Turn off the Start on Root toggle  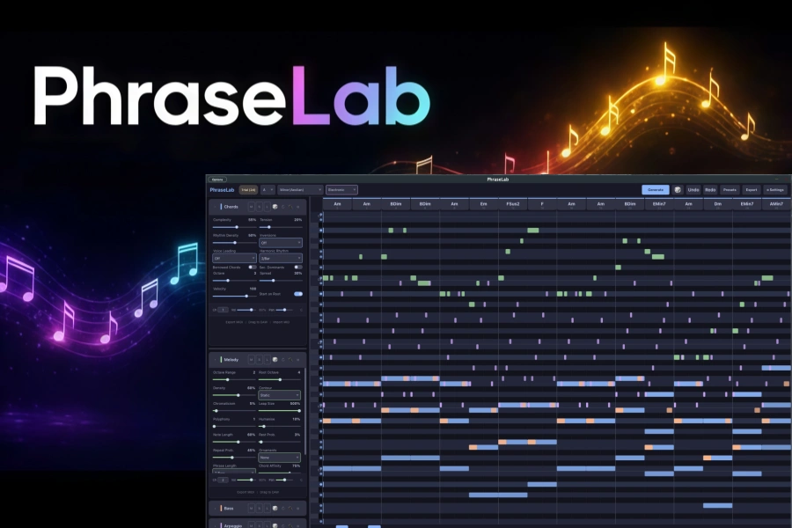pyautogui.click(x=298, y=294)
